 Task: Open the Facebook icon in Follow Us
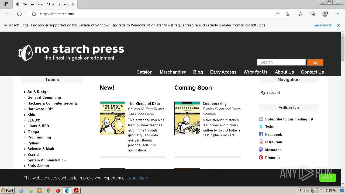[x=261, y=134]
